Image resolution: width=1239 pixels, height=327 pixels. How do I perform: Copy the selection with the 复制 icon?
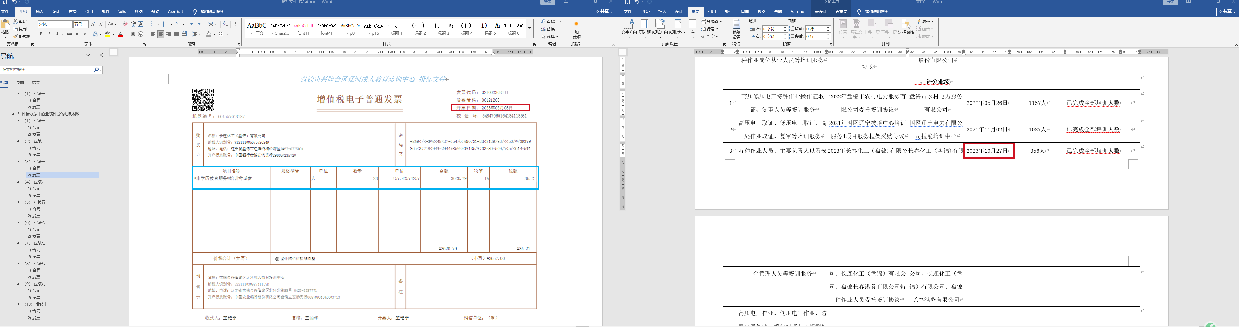20,29
